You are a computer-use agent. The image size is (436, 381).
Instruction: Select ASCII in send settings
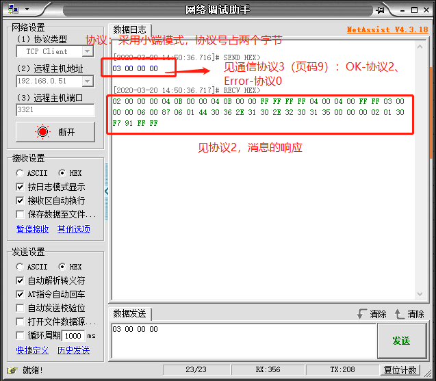click(20, 267)
